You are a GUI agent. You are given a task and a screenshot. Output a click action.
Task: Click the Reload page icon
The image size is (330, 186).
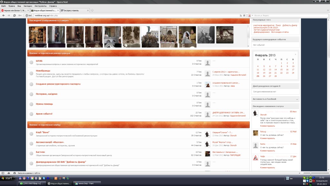[x=15, y=15]
